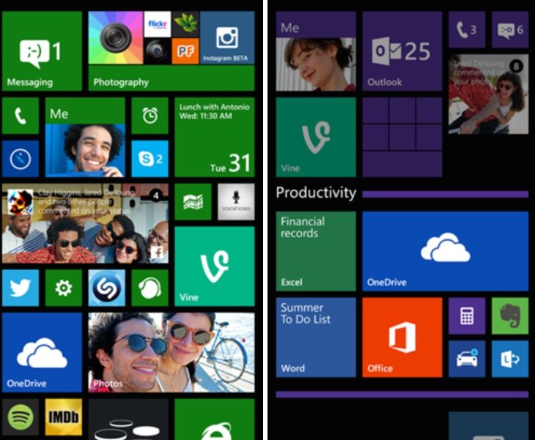Open Internet Explorer tile
This screenshot has width=535, height=440.
pos(215,420)
